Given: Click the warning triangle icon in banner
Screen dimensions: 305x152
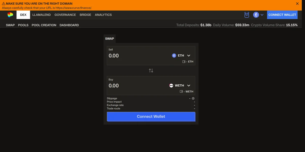Looking at the screenshot, I should pos(4,4).
